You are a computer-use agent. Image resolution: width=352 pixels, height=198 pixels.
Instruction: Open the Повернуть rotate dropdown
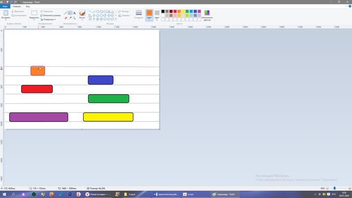point(48,19)
